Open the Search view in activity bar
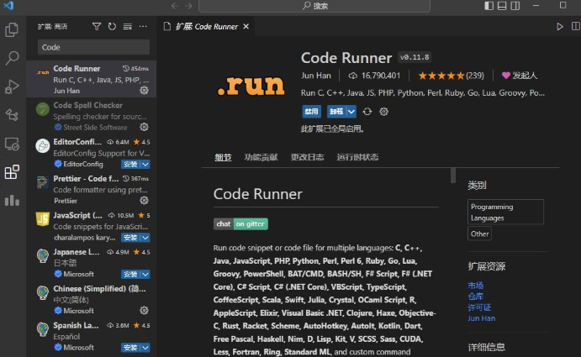This screenshot has width=581, height=357. tap(12, 58)
